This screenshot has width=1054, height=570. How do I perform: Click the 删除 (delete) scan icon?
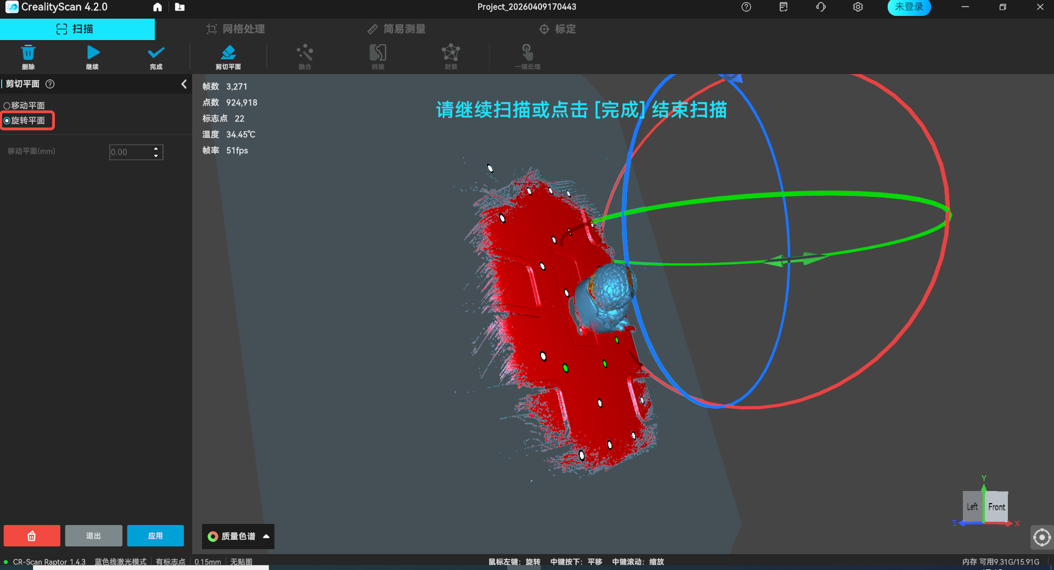coord(29,57)
